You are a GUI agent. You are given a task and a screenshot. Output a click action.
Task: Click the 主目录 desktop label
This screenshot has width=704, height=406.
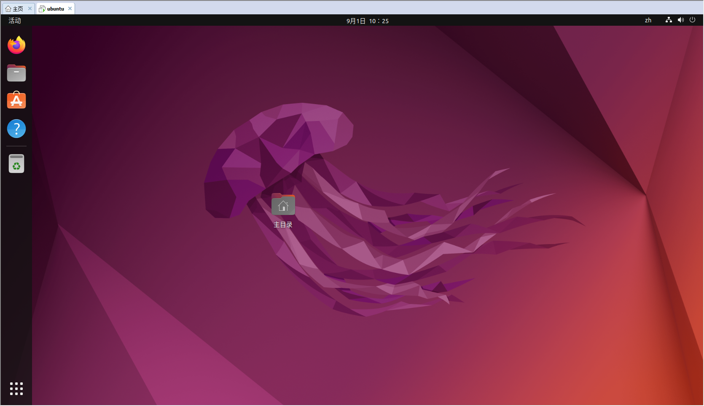[x=283, y=225]
